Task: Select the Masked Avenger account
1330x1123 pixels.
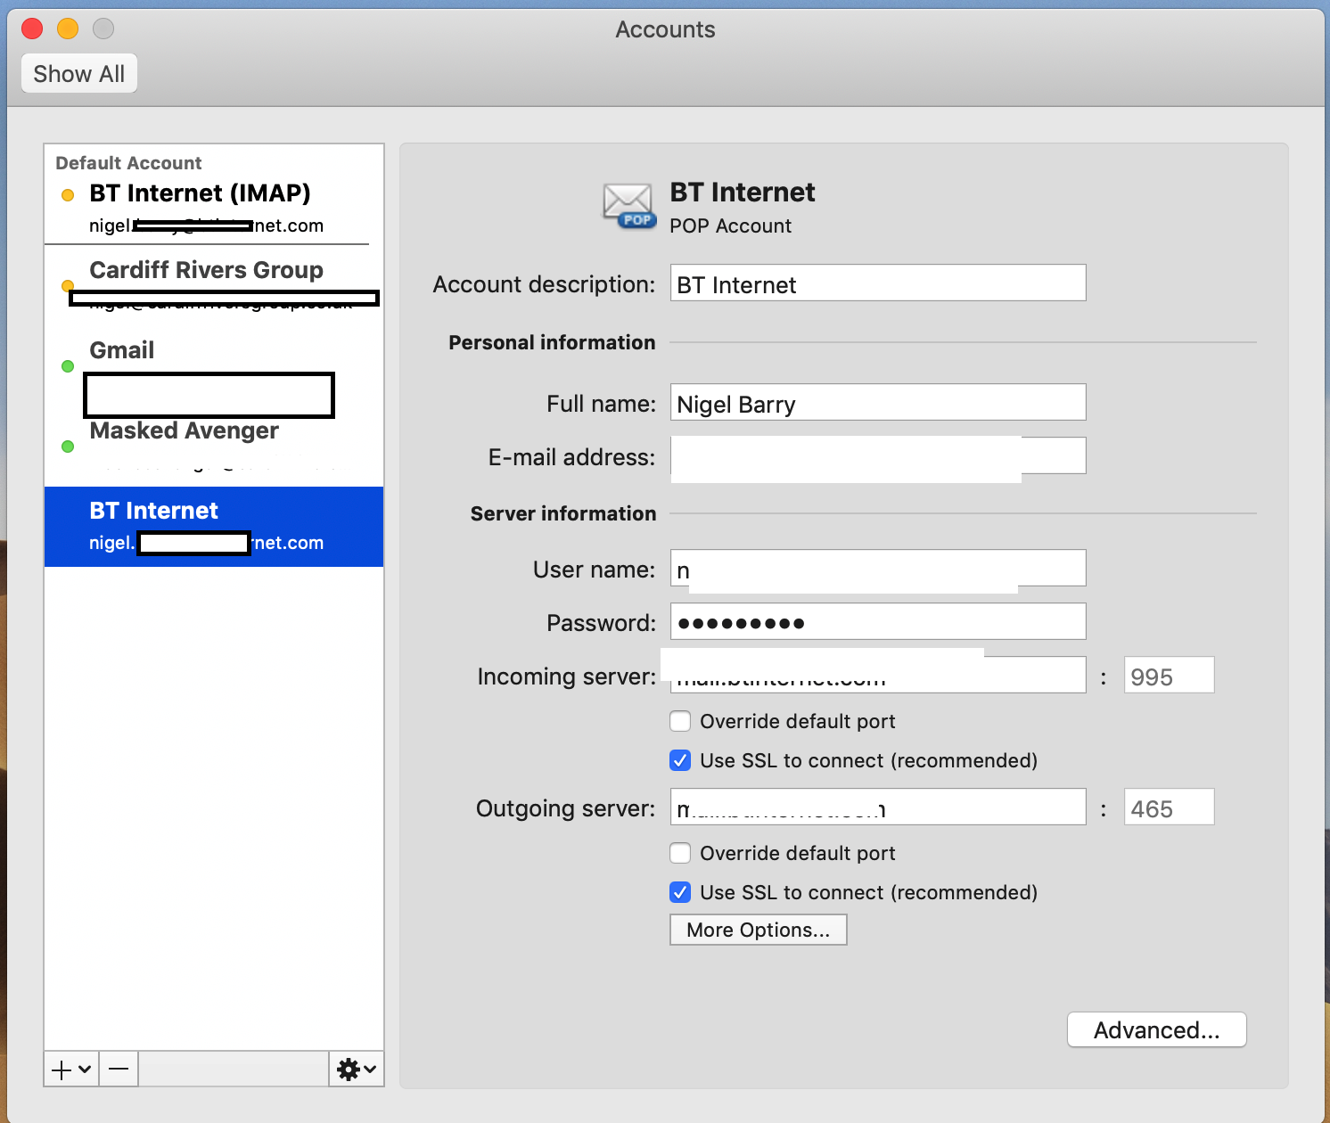Action: 214,447
